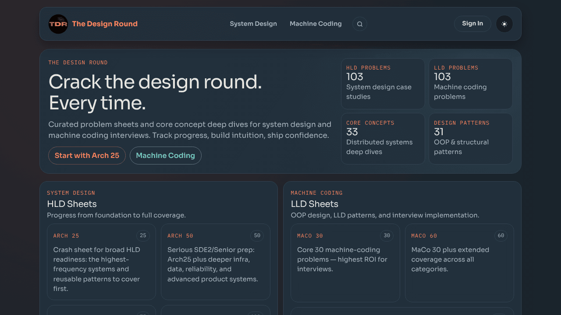Open the HLD Problems stat card
The width and height of the screenshot is (561, 315).
383,84
